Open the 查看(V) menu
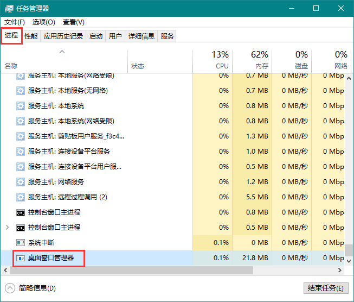 coord(74,22)
